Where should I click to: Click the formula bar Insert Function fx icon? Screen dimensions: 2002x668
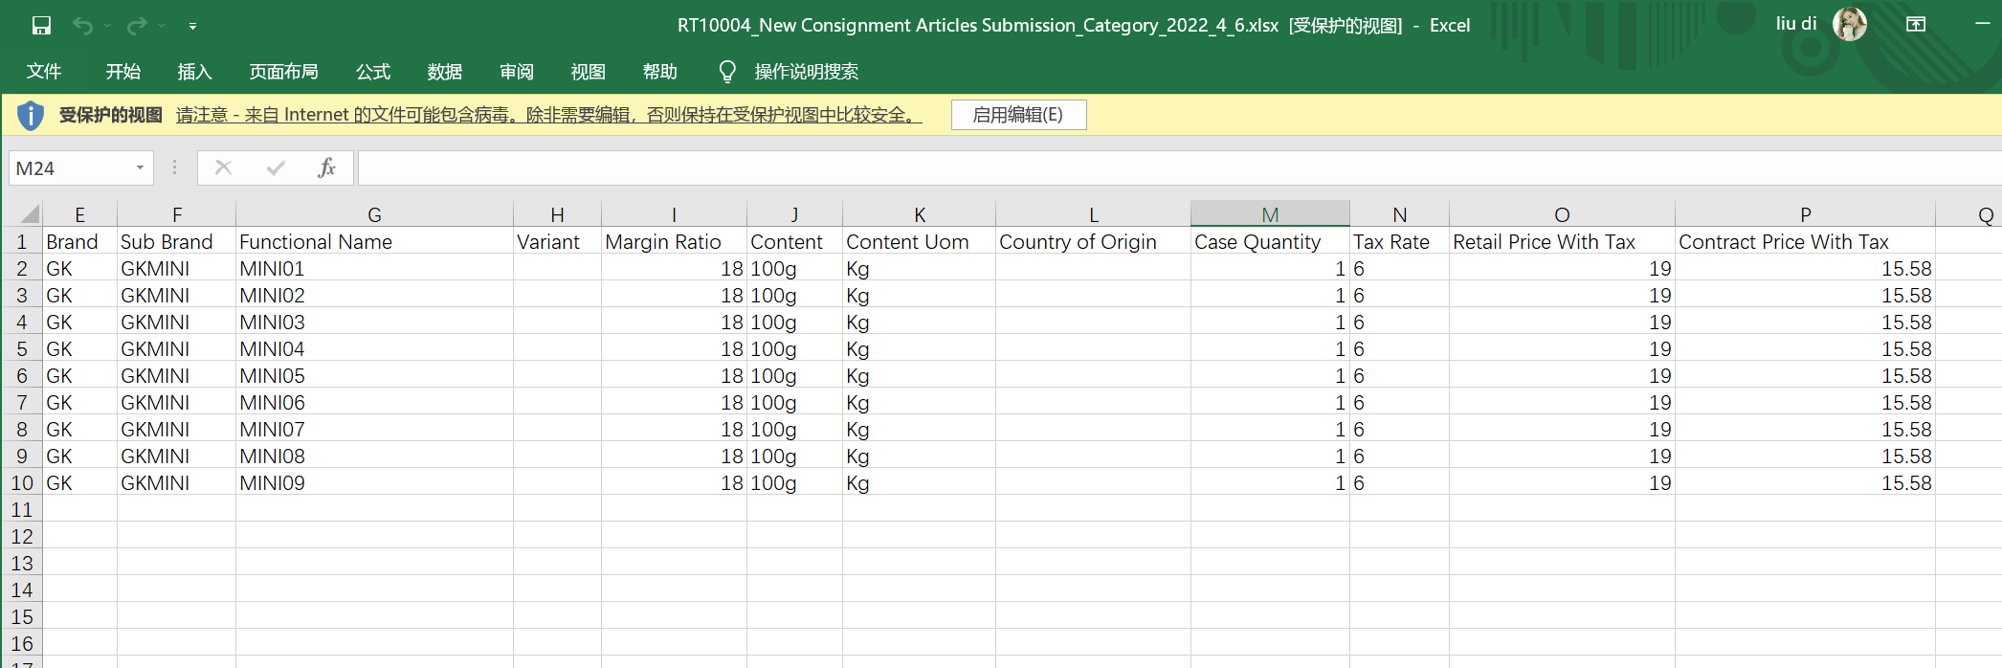click(x=326, y=168)
